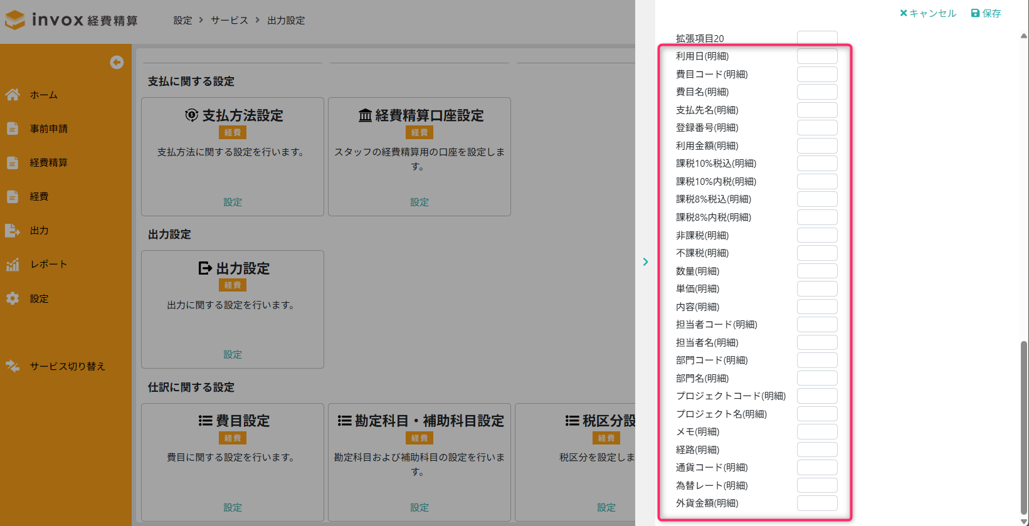Click the 出力設定 card export icon
The image size is (1029, 526).
(205, 268)
